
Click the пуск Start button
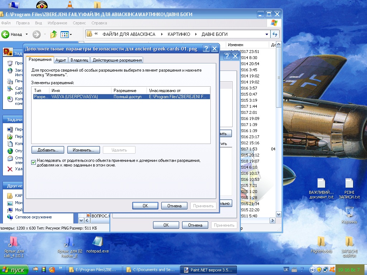[14, 270]
